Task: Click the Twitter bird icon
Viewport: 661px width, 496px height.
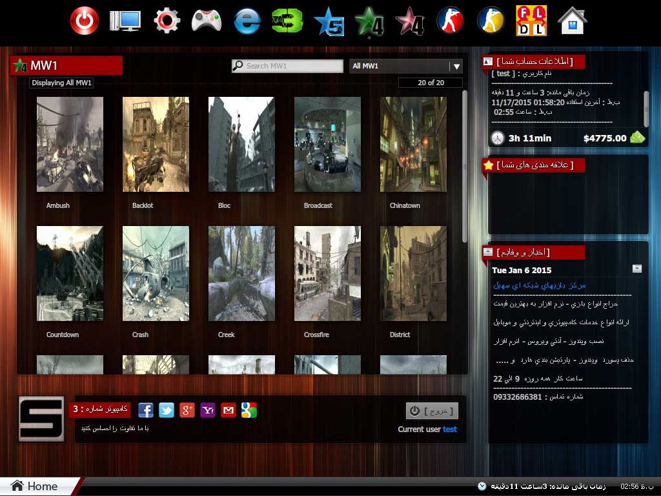Action: tap(167, 410)
